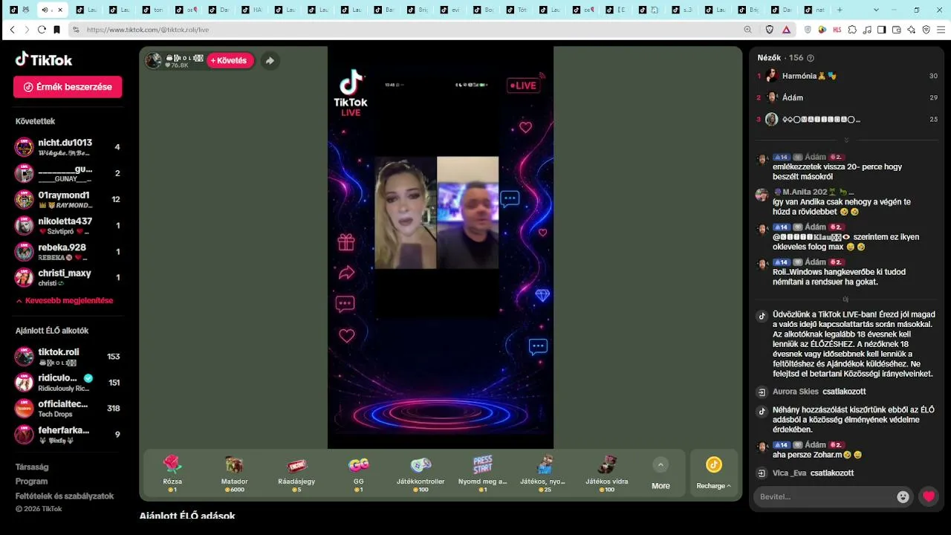The image size is (951, 535).
Task: Open the TikTok home logo
Action: click(x=44, y=59)
